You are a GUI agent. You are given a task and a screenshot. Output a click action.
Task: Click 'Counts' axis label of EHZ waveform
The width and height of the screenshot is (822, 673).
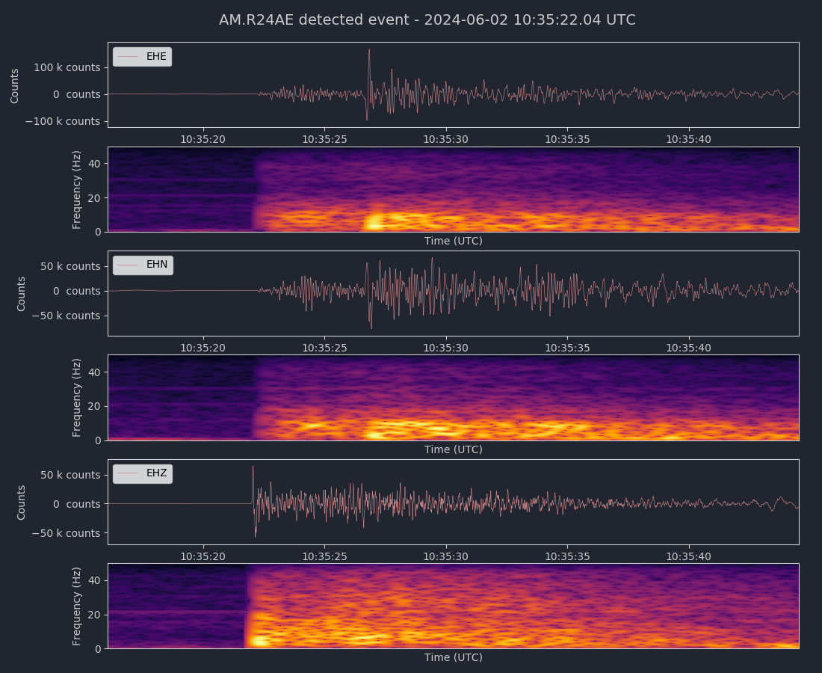(21, 503)
